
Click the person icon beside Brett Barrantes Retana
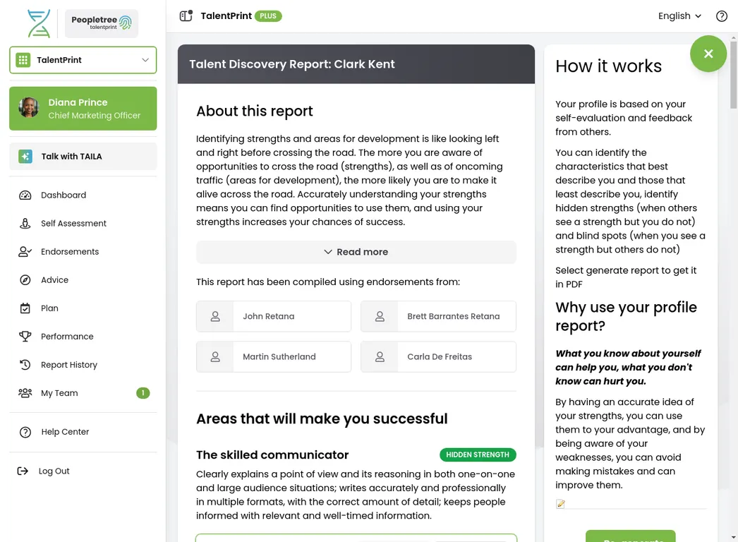tap(380, 316)
